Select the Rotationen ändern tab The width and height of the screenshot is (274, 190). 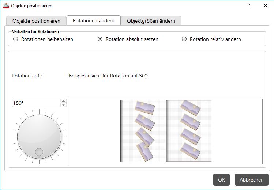[94, 20]
